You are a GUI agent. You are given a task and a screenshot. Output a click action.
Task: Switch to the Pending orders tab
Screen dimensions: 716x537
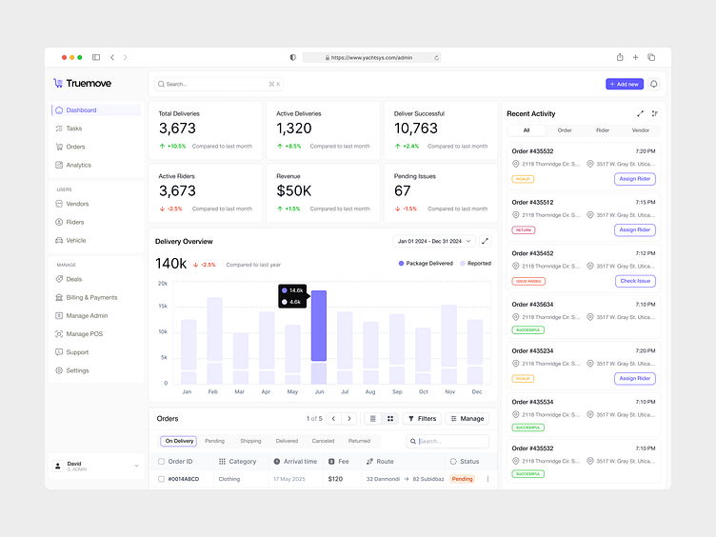click(x=214, y=441)
